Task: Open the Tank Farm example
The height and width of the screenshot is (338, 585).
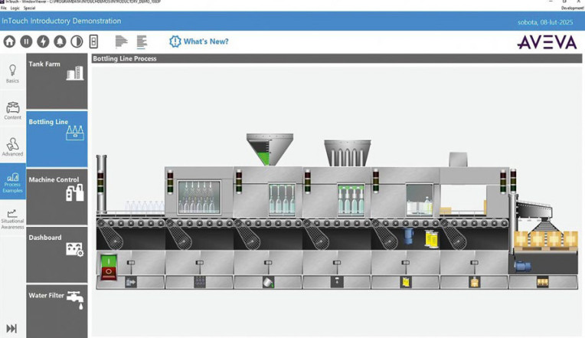Action: tap(57, 80)
